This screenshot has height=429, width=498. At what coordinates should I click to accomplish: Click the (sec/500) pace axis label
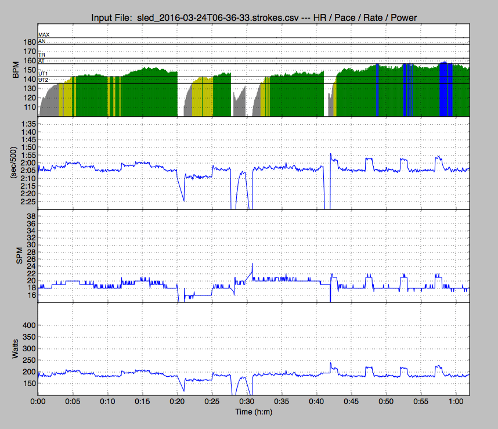[x=16, y=163]
